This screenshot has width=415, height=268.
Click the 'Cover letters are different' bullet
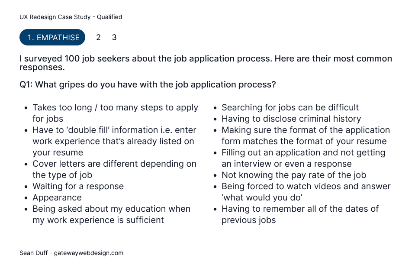point(114,169)
